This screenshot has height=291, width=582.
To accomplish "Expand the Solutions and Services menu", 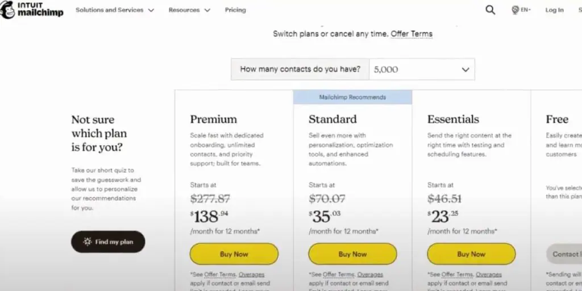I will [115, 10].
